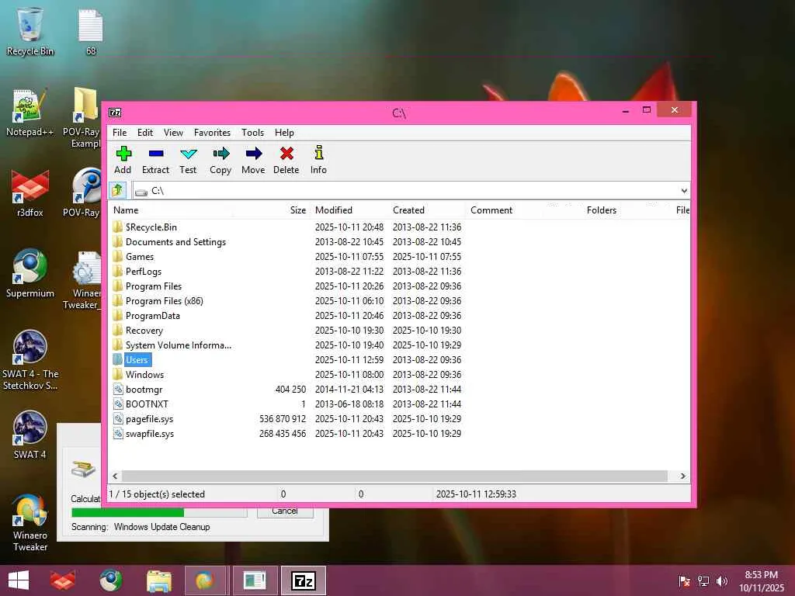Open the POV-Ray desktop shortcut
795x596 pixels.
[x=82, y=193]
